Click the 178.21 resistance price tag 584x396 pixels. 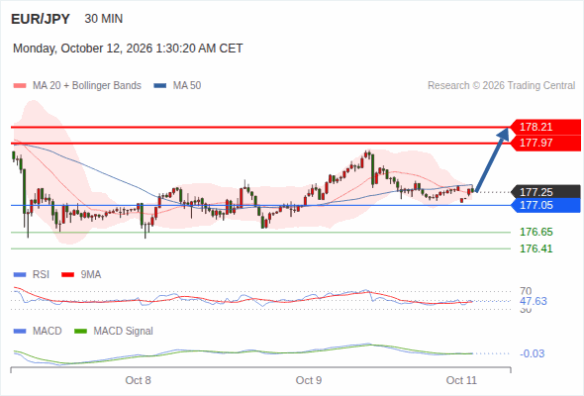(x=545, y=127)
